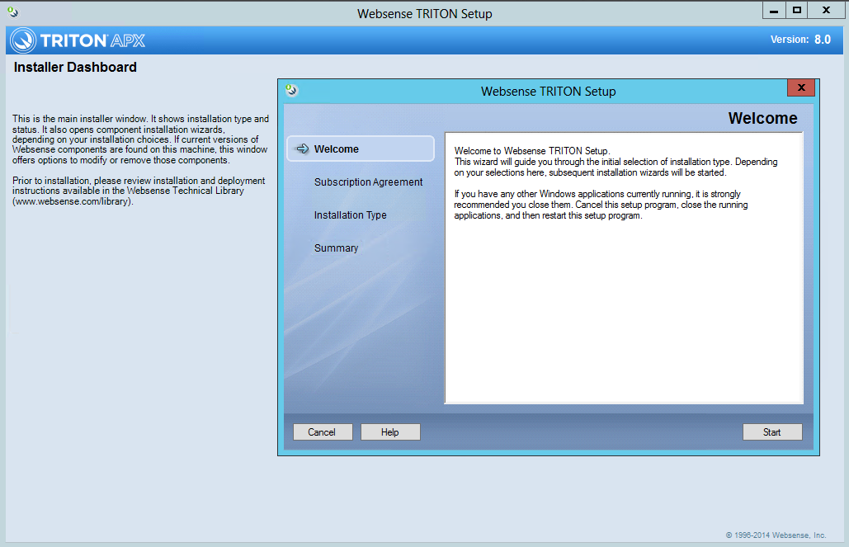Viewport: 849px width, 547px height.
Task: Click the (www.websense.com/library) text
Action: (73, 201)
